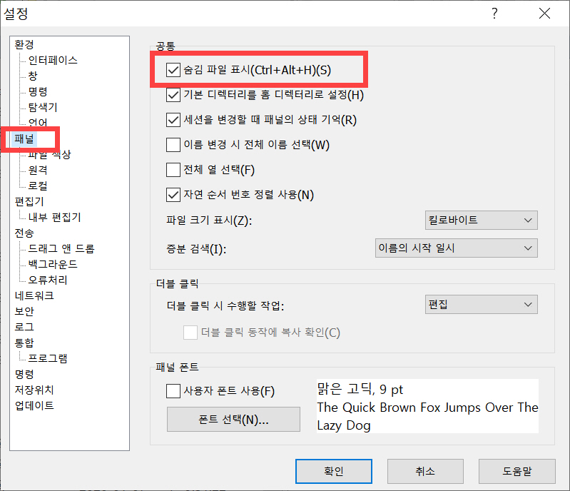
Task: Click the 확인 button
Action: pyautogui.click(x=334, y=471)
